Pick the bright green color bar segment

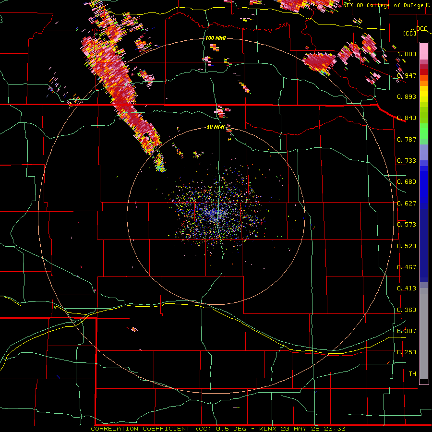pos(424,132)
